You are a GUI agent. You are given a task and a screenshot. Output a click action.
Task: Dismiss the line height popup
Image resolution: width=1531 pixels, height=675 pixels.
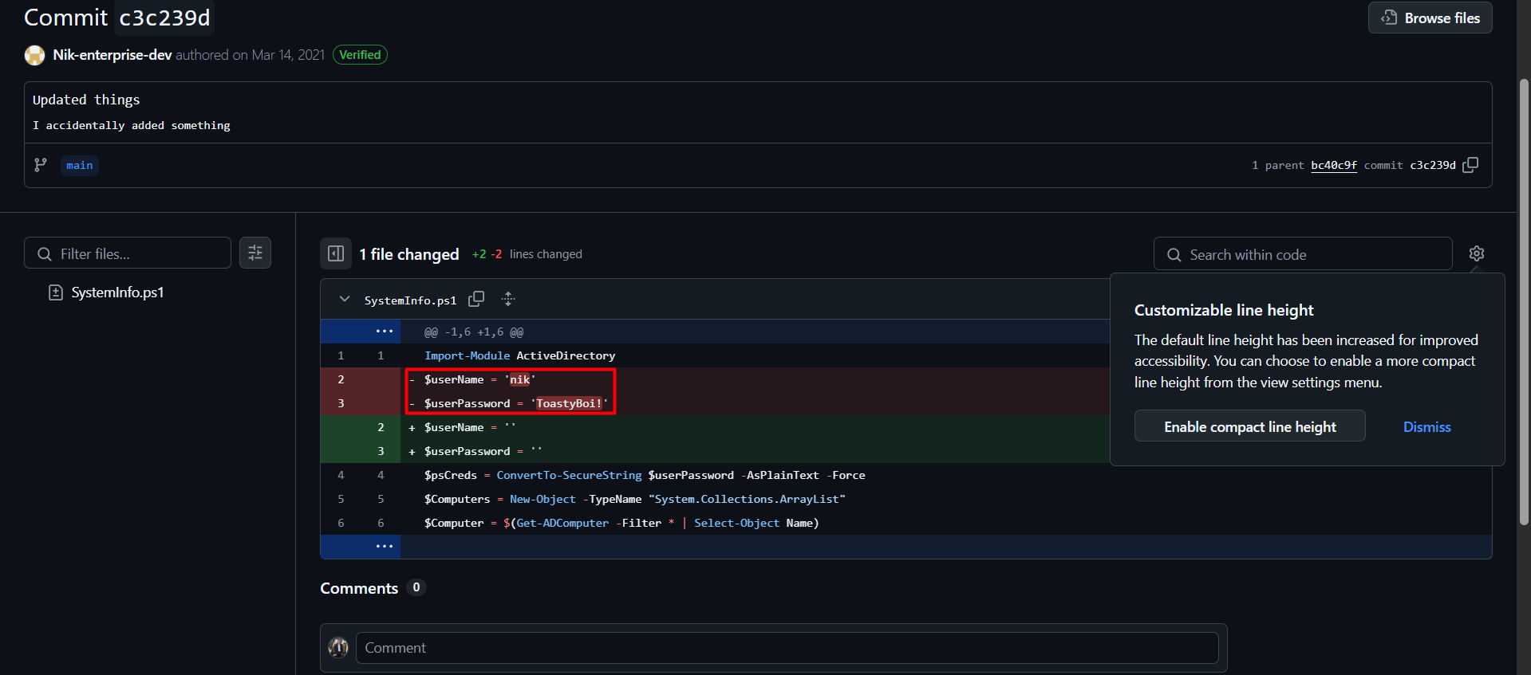pyautogui.click(x=1426, y=426)
